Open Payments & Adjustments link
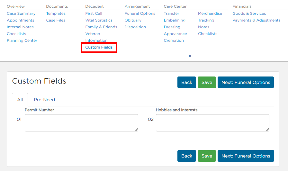288x171 pixels. click(x=256, y=20)
